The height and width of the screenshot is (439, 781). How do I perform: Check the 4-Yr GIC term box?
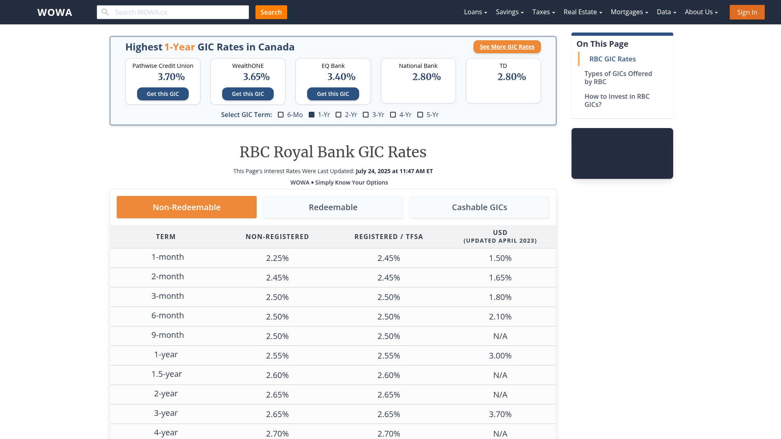pos(393,115)
